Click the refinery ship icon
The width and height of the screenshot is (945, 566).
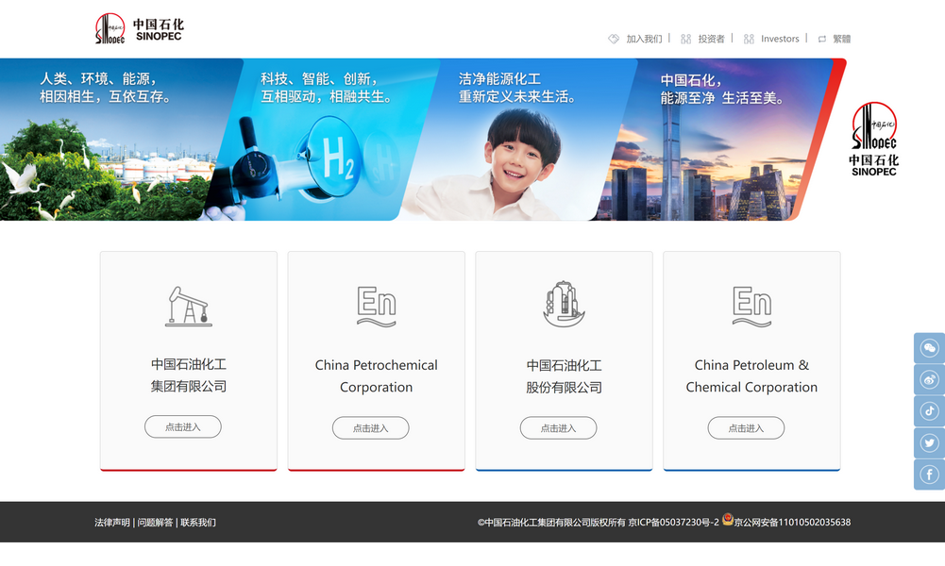564,304
